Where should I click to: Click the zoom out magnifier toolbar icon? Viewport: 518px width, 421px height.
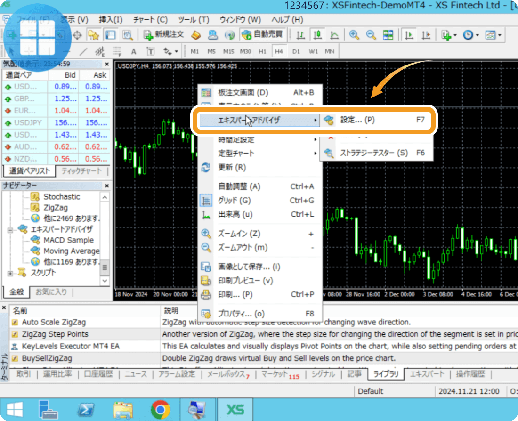371,35
